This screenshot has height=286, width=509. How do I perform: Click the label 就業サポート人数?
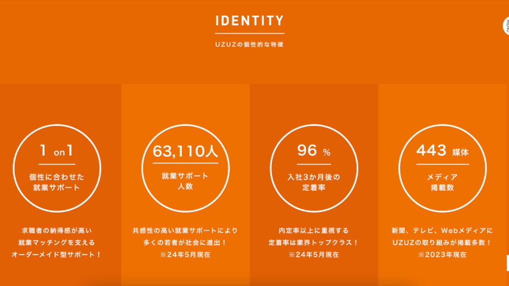(x=185, y=181)
